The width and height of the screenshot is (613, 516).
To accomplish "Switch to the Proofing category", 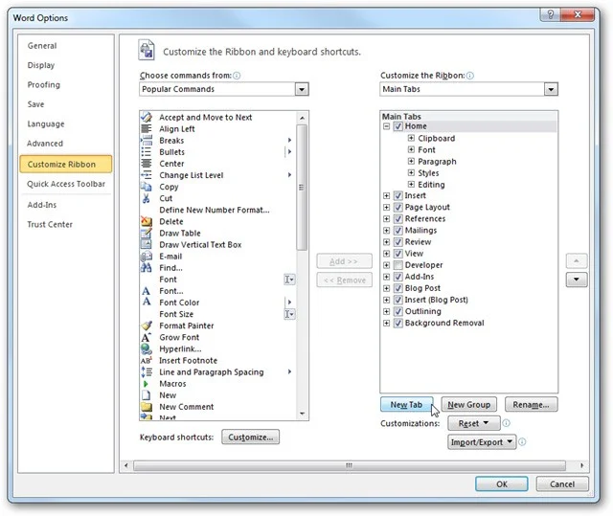I will 44,85.
